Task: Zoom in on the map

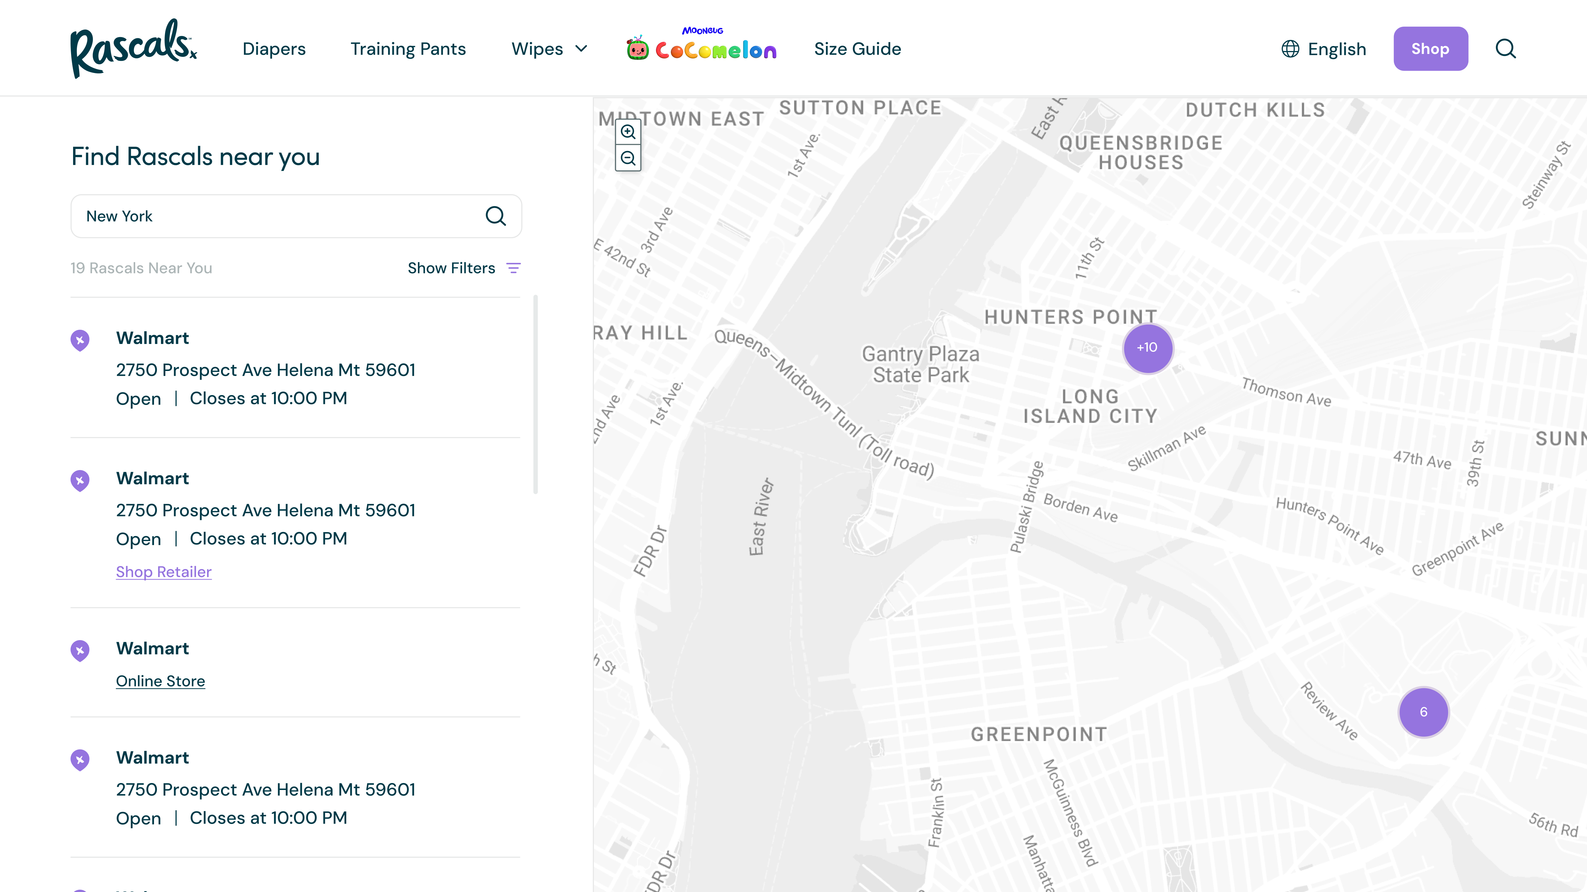Action: pyautogui.click(x=628, y=132)
